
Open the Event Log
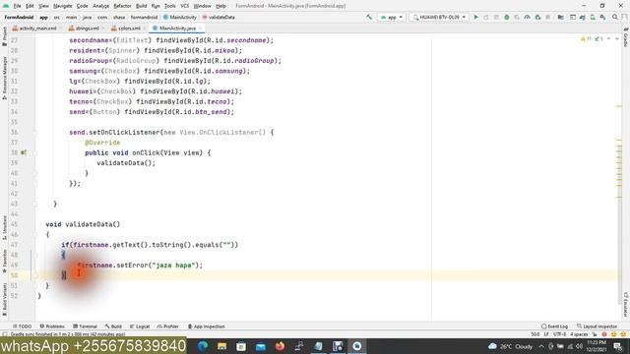point(554,326)
